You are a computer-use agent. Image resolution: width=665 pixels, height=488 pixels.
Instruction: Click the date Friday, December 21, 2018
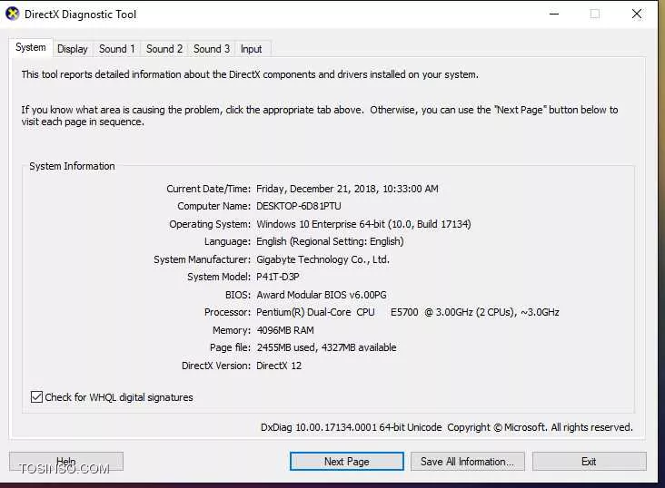point(317,189)
